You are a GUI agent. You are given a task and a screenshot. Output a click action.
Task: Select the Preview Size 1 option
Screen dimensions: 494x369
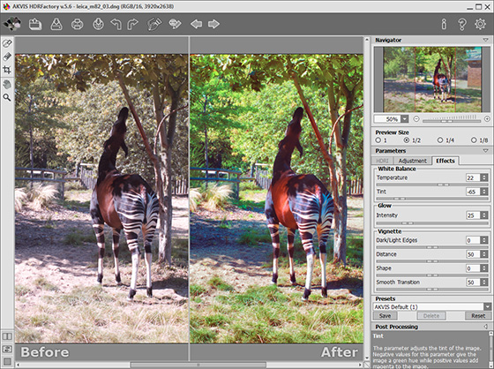pyautogui.click(x=381, y=140)
